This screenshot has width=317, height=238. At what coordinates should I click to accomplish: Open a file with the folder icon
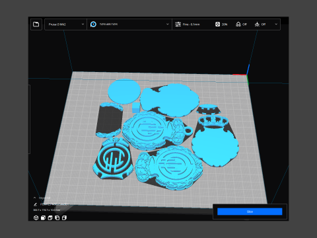tap(36, 24)
